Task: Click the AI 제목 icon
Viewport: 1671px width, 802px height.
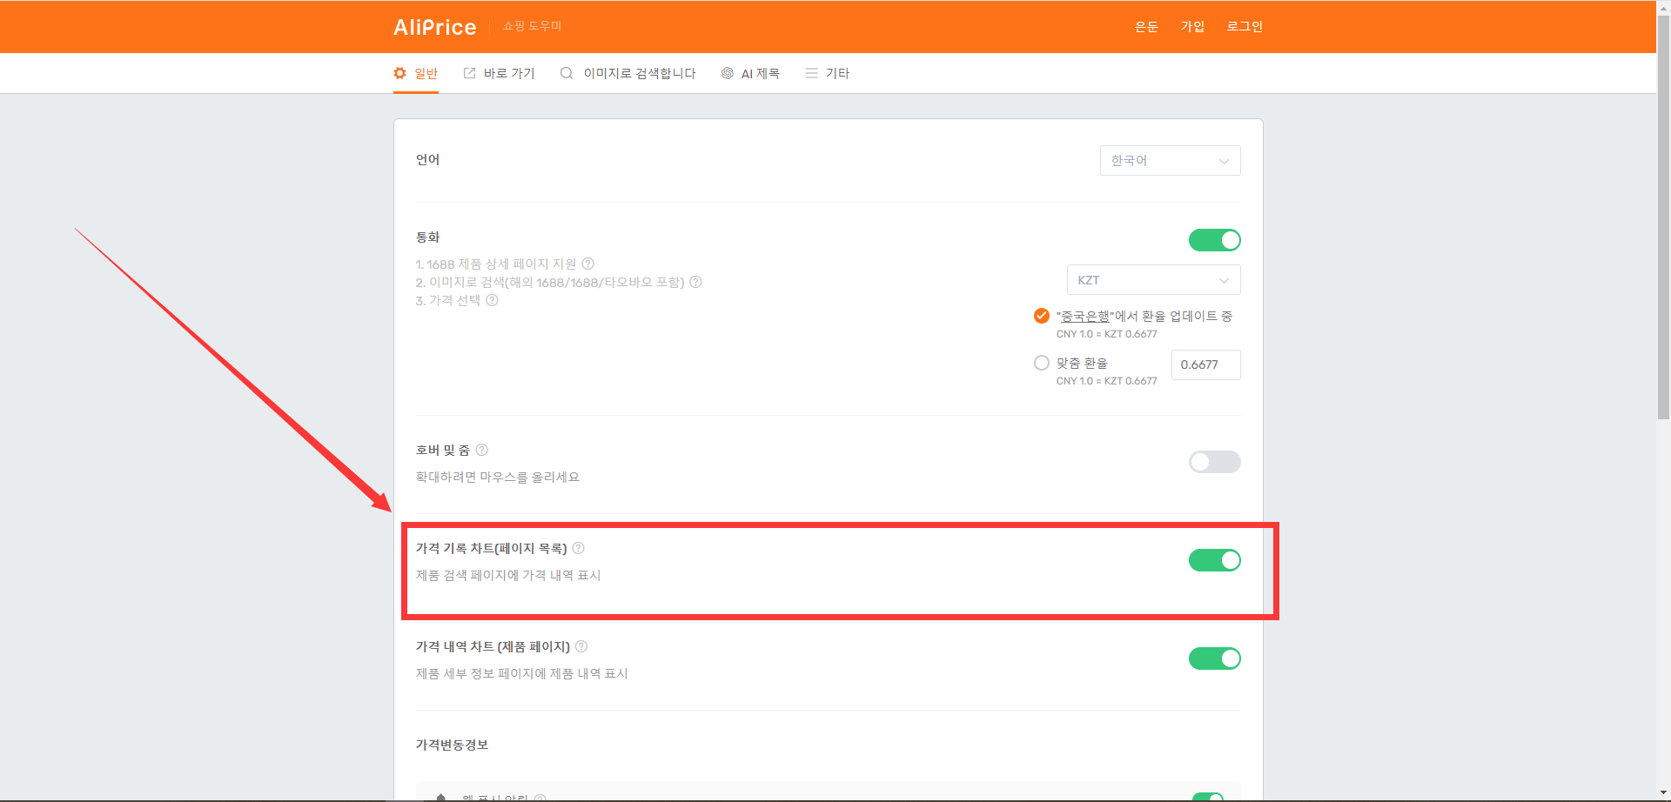Action: (x=728, y=73)
